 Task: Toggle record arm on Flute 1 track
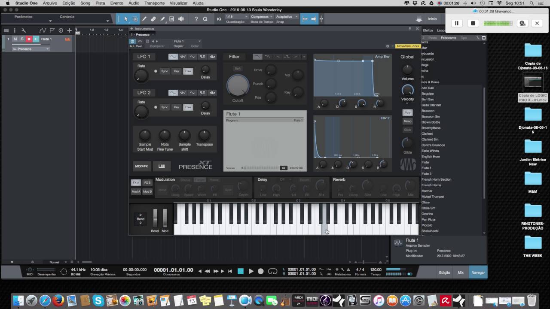click(x=29, y=39)
